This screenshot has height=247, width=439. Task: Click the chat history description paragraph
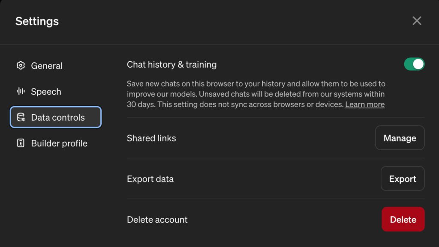pyautogui.click(x=256, y=94)
